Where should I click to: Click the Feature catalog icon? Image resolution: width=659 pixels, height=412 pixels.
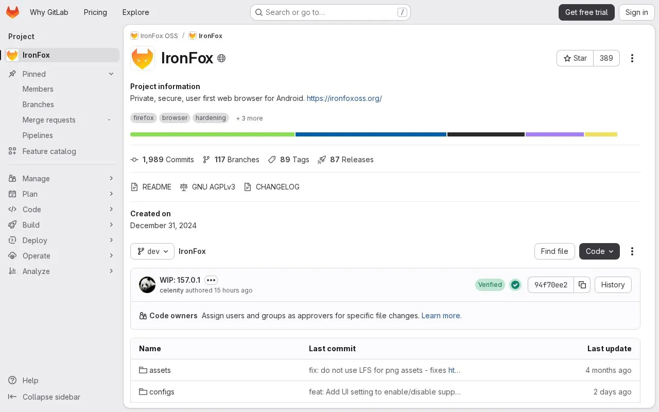click(x=12, y=151)
